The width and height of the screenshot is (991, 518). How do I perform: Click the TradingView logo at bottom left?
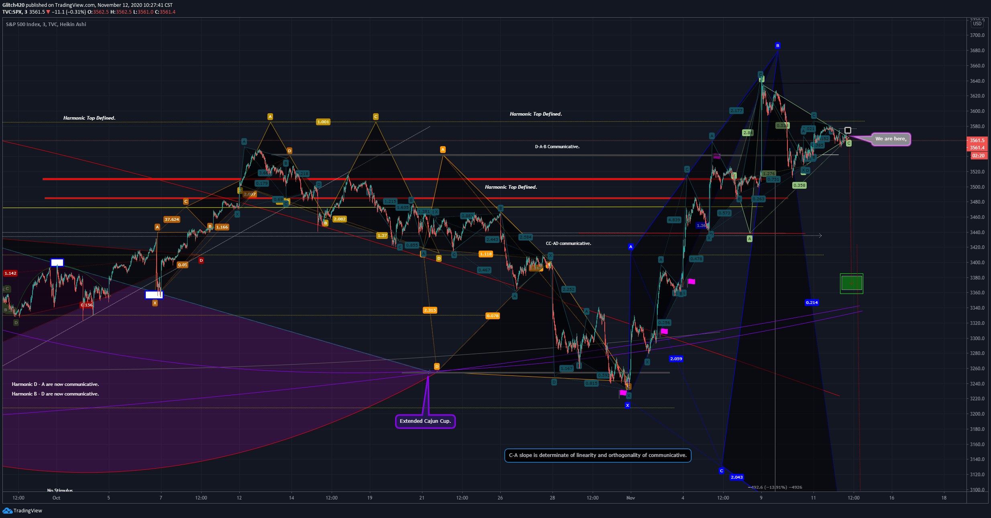coord(22,510)
